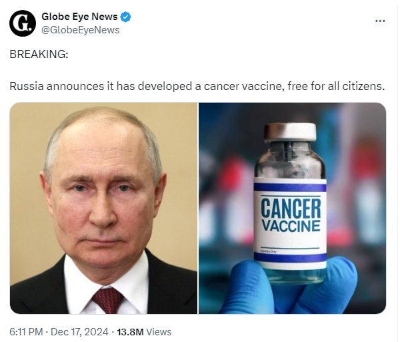Click the Globe Eye News display name

point(79,17)
